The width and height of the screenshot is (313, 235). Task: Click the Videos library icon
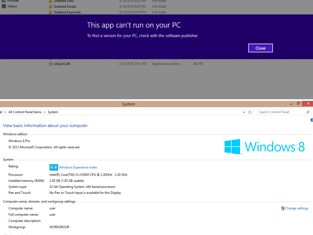tap(4, 6)
